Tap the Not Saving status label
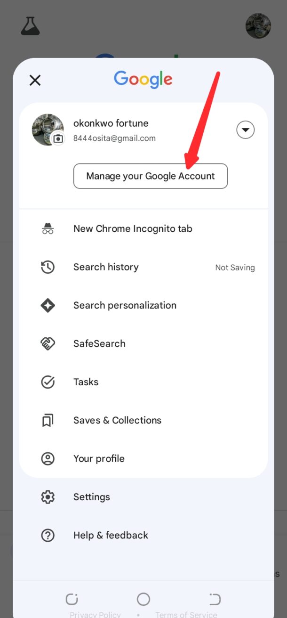The image size is (287, 618). [x=235, y=267]
